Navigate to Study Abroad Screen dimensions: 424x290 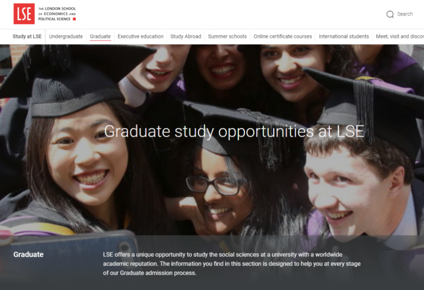pos(185,36)
